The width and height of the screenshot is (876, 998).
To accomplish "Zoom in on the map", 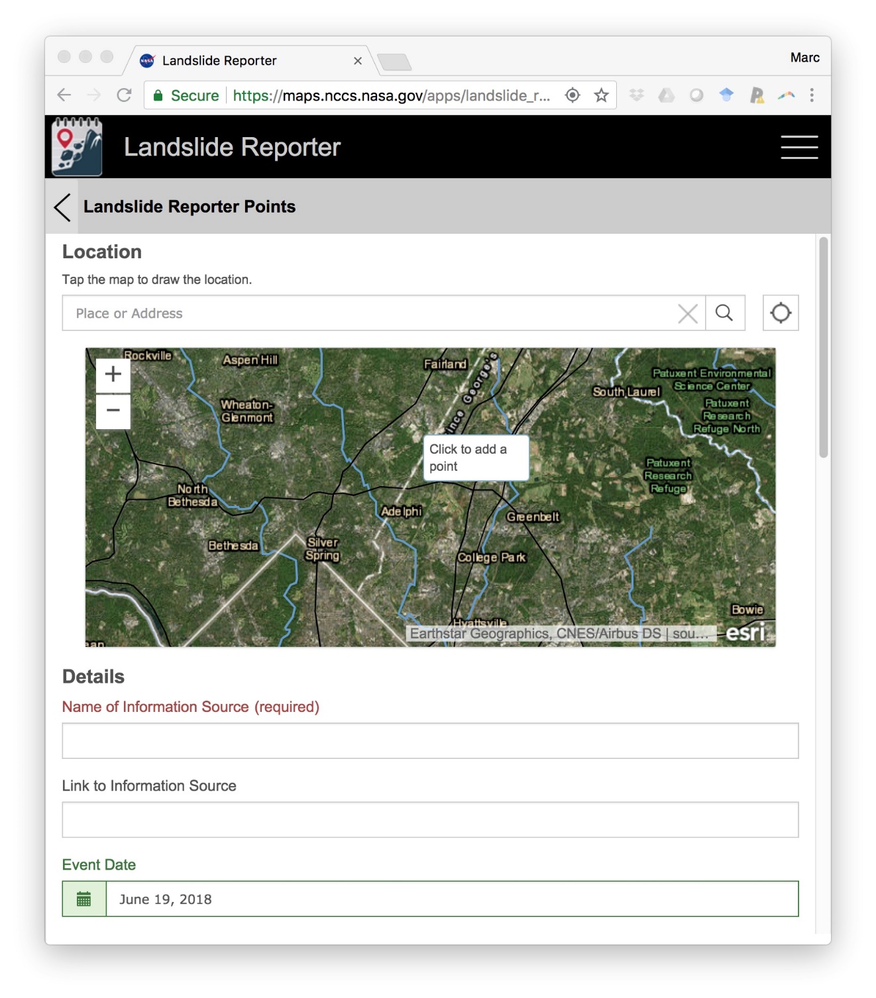I will pos(113,374).
